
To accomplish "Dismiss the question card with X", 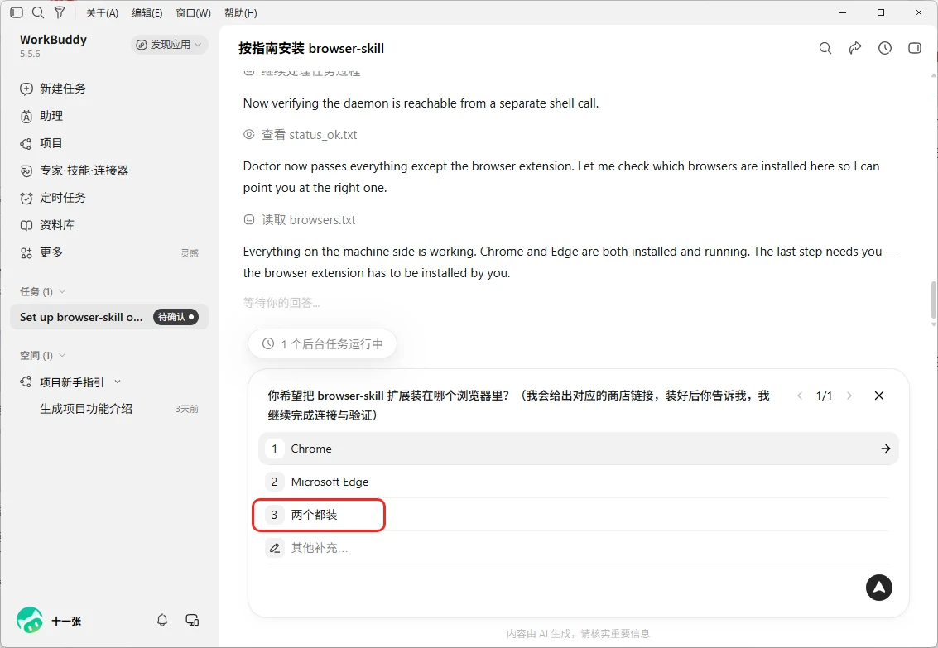I will (x=878, y=396).
